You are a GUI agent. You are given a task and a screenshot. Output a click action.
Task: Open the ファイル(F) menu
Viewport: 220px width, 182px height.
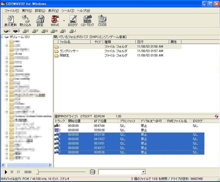tap(11, 11)
